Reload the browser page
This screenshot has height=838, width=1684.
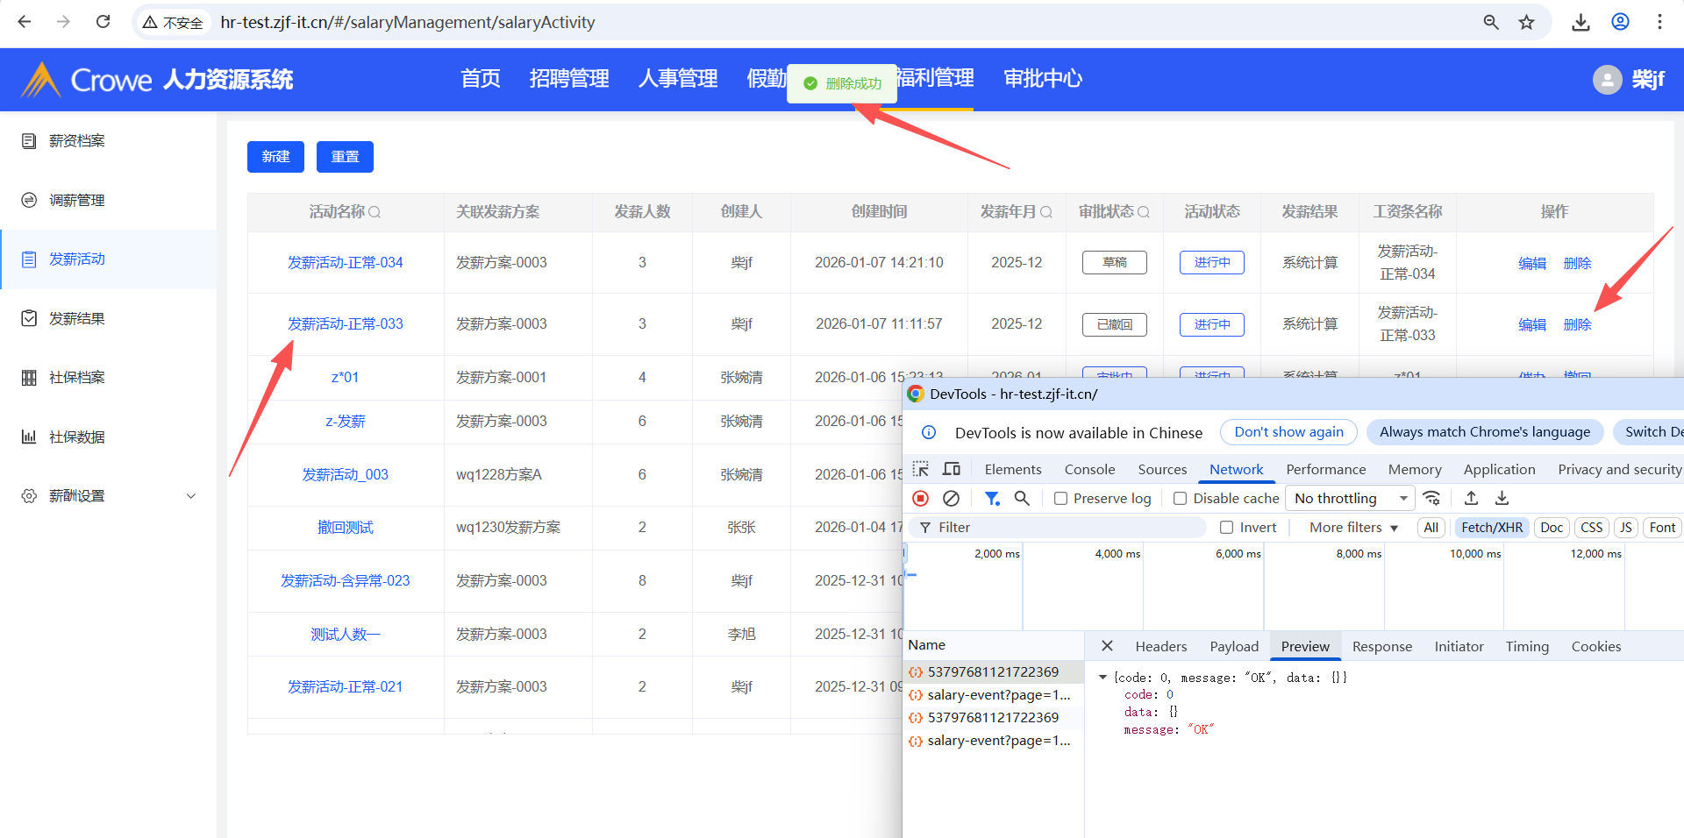(103, 22)
